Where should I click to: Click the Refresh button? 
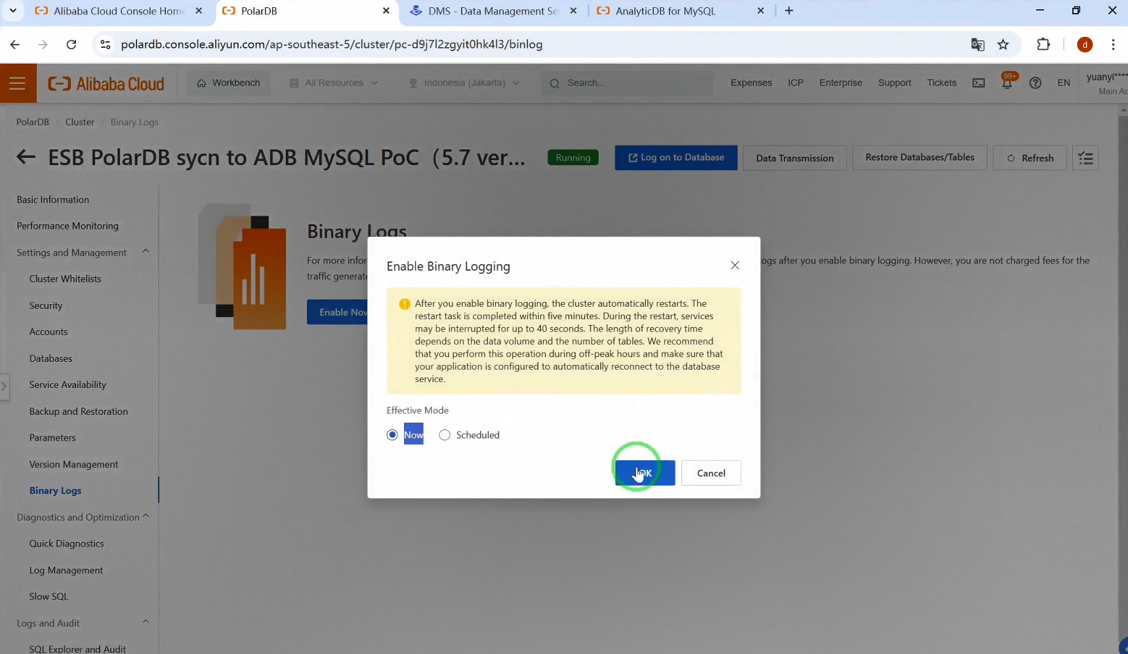[1030, 158]
